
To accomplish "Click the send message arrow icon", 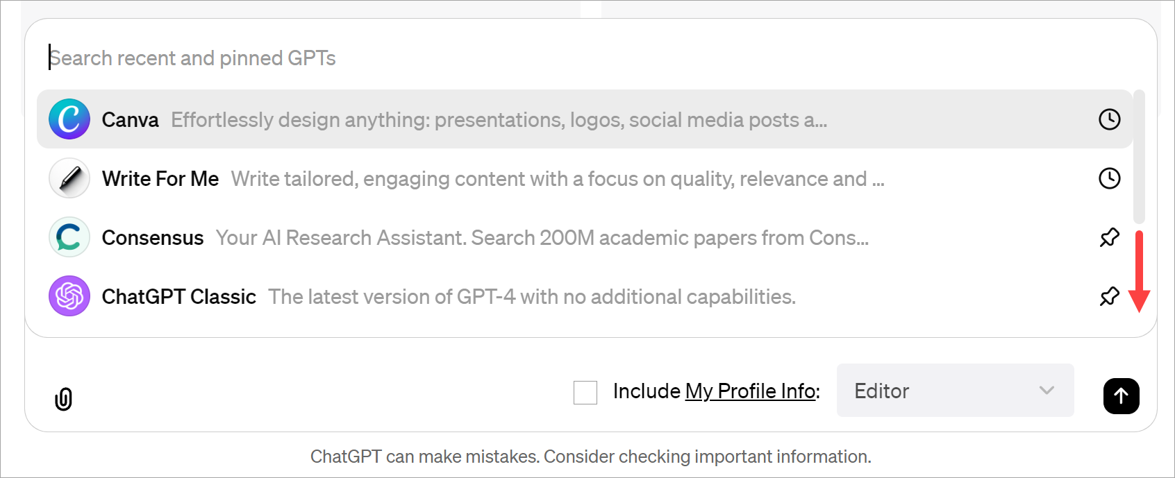I will pyautogui.click(x=1121, y=396).
